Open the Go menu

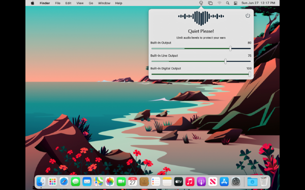click(91, 3)
